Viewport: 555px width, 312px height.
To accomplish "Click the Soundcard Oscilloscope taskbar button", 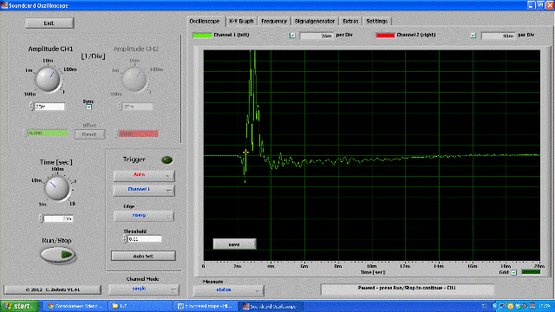I will coord(270,306).
